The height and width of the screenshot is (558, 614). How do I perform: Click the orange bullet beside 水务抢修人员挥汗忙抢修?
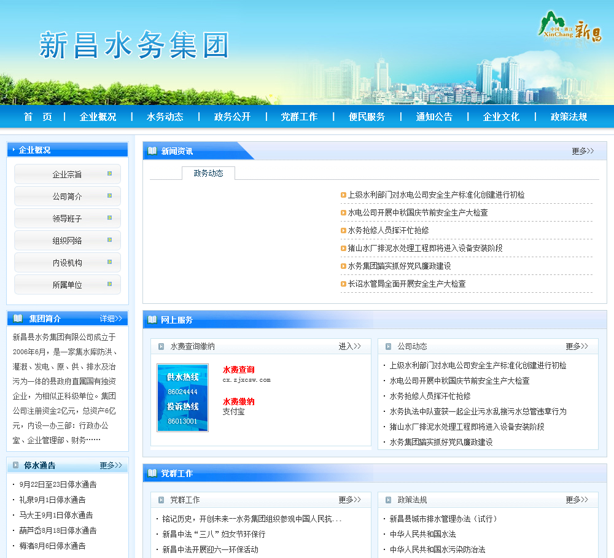click(343, 231)
